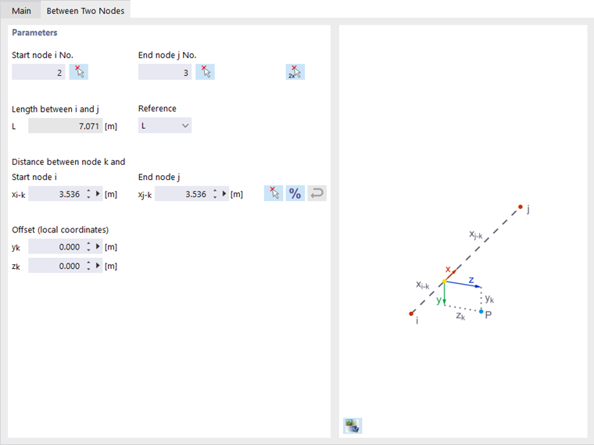Pick end node j graphically
The image size is (594, 445).
tap(205, 72)
